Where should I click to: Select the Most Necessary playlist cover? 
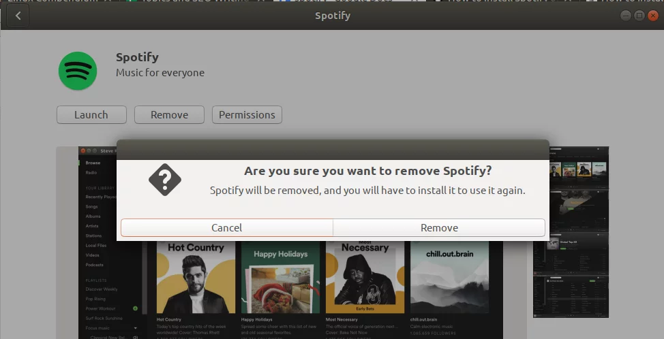click(365, 277)
